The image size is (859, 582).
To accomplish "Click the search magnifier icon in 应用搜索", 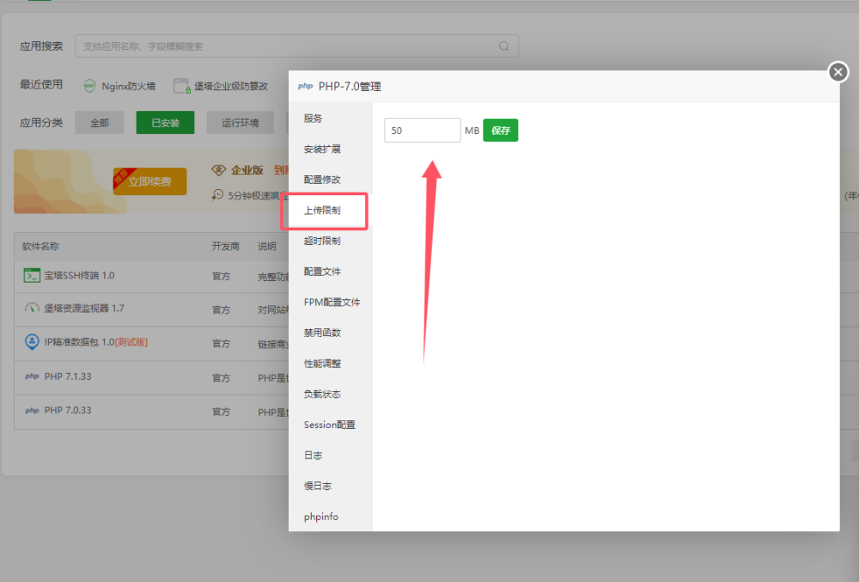I will point(503,46).
